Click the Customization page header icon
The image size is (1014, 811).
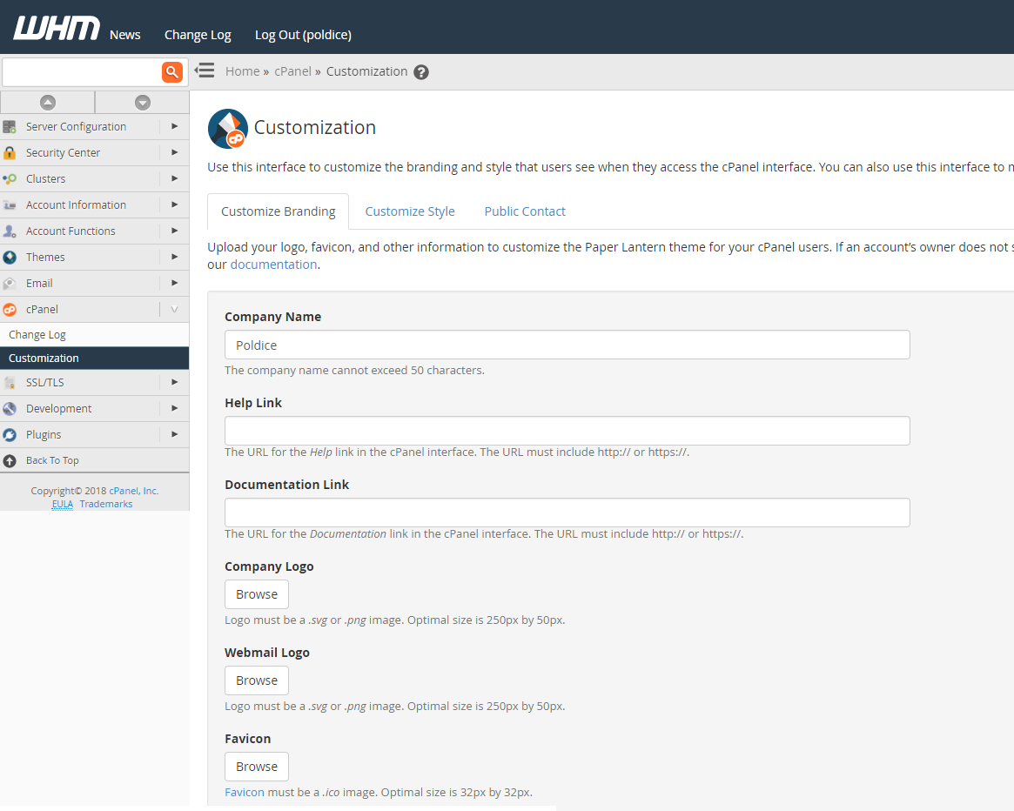228,128
